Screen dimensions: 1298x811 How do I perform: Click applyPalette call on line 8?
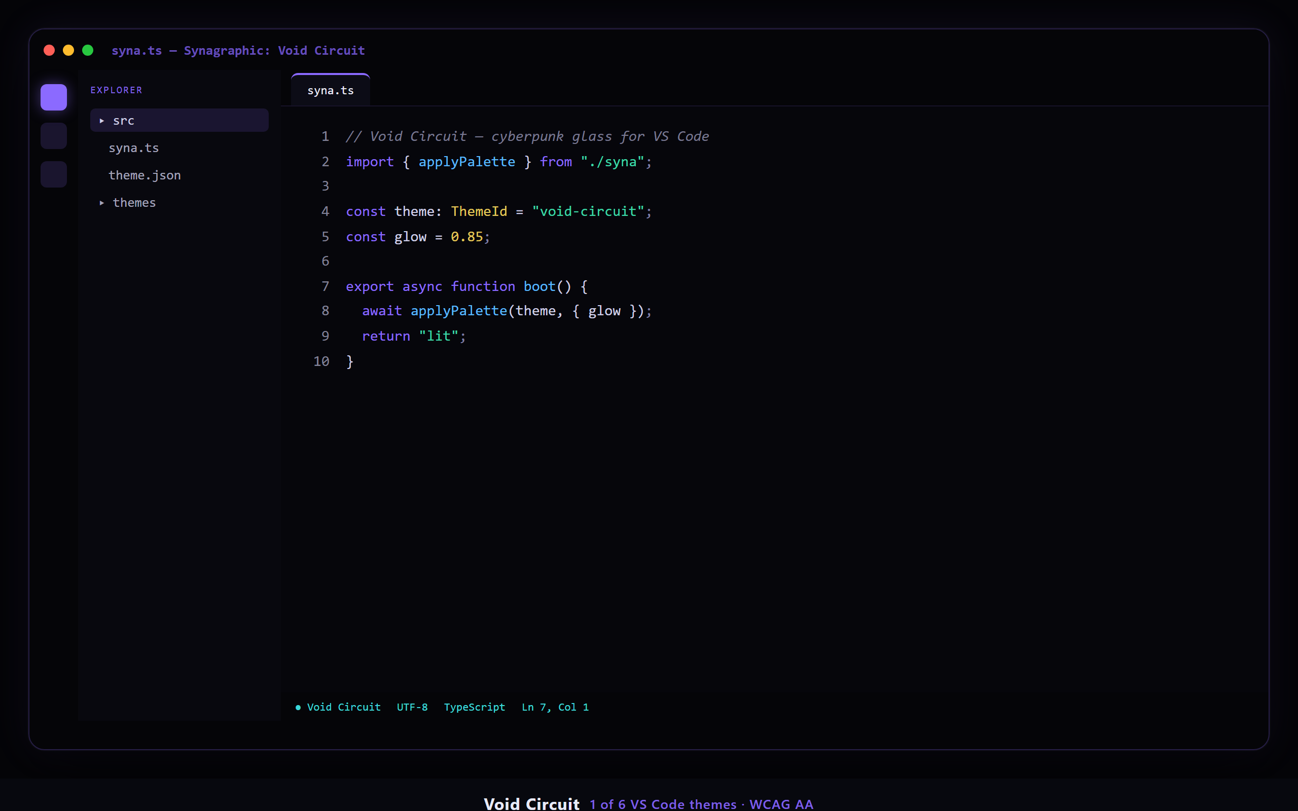tap(458, 311)
